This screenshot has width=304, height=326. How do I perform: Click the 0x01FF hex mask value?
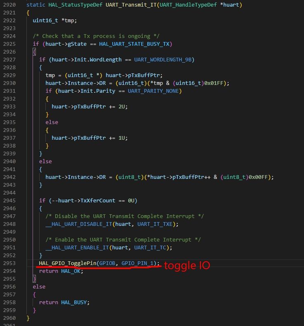[214, 83]
